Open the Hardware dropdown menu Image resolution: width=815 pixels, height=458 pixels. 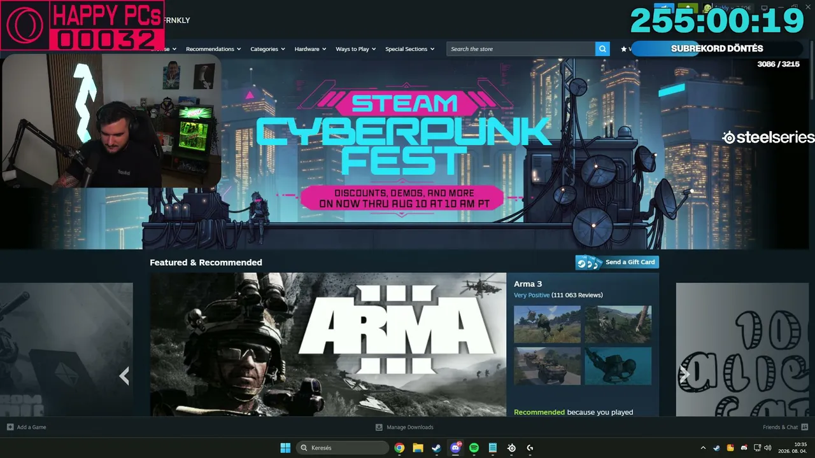coord(310,49)
